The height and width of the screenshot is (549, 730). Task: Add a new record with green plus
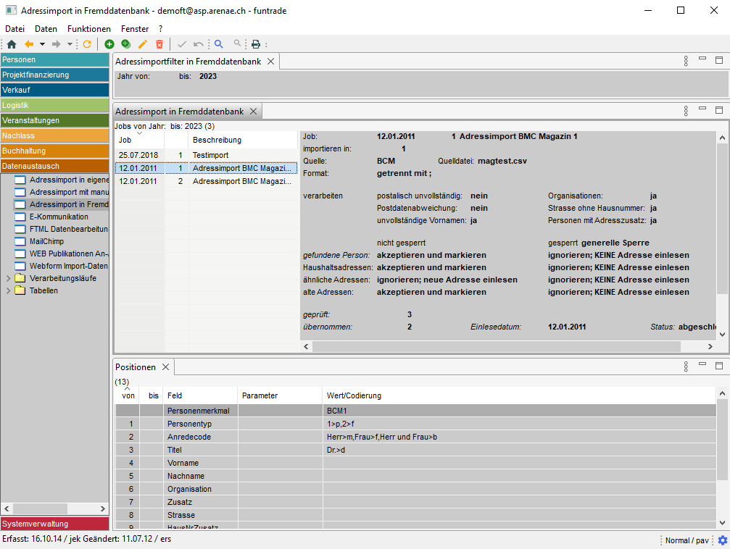coord(109,44)
